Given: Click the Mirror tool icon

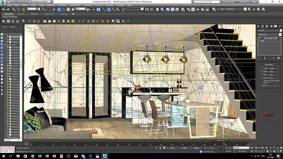Looking at the screenshot, I should 147,9.
